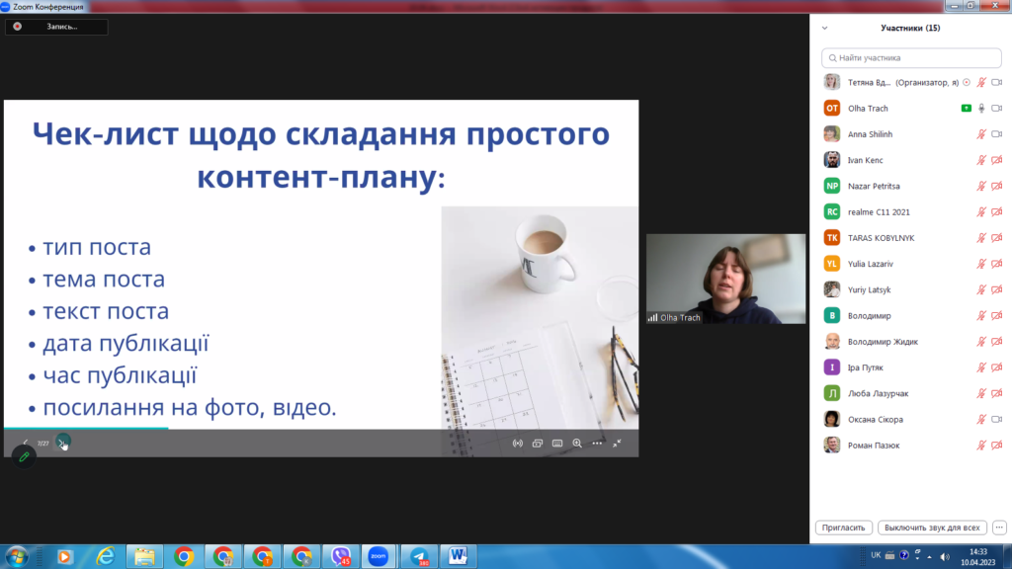Click Выключить звук для всех button

point(931,528)
